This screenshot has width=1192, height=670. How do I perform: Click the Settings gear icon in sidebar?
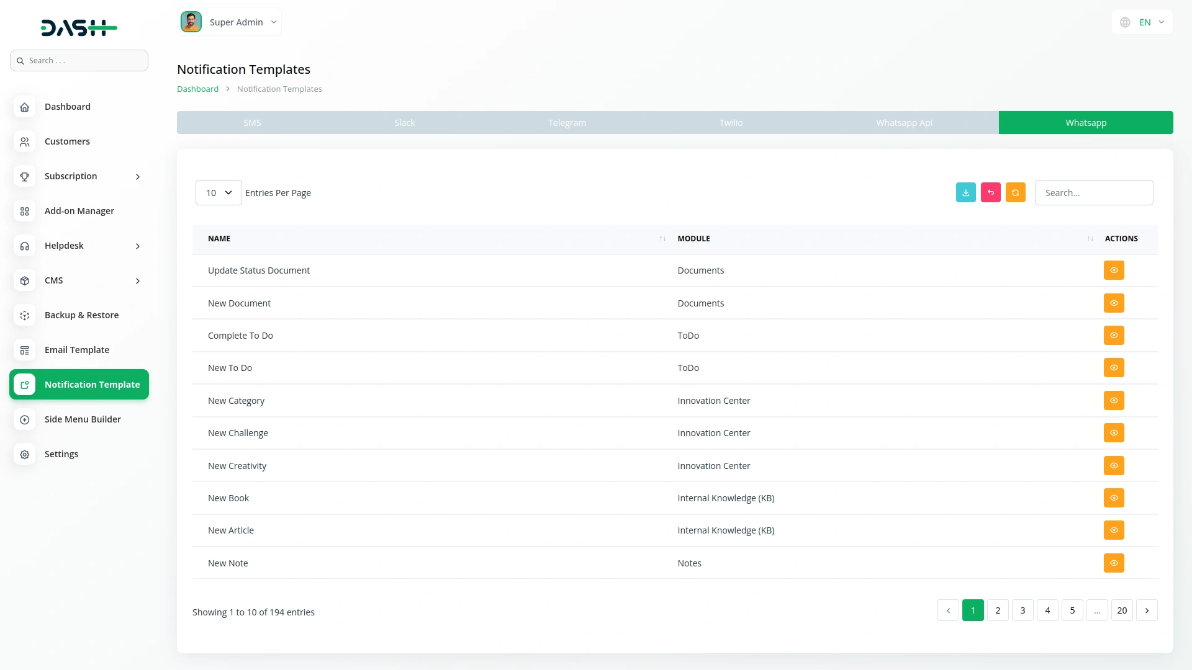25,454
